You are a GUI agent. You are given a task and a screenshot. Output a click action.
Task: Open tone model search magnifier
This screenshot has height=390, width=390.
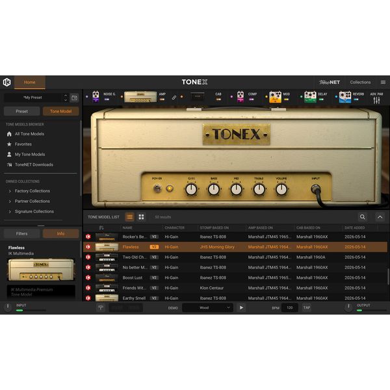363,217
